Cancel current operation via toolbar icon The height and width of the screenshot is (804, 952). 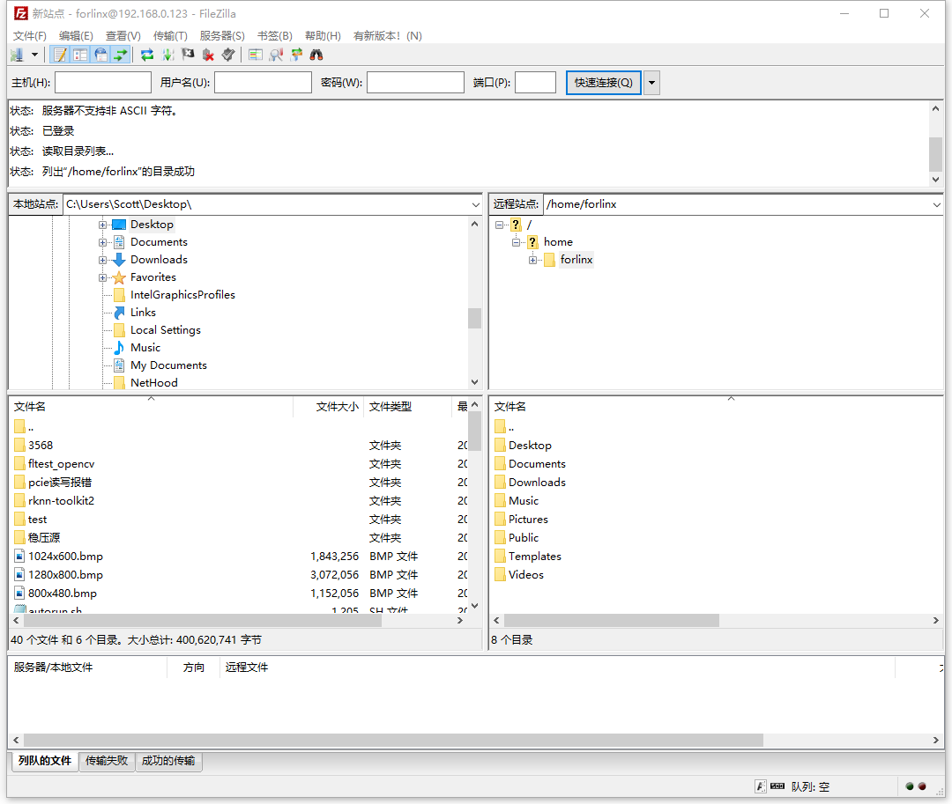tap(188, 55)
